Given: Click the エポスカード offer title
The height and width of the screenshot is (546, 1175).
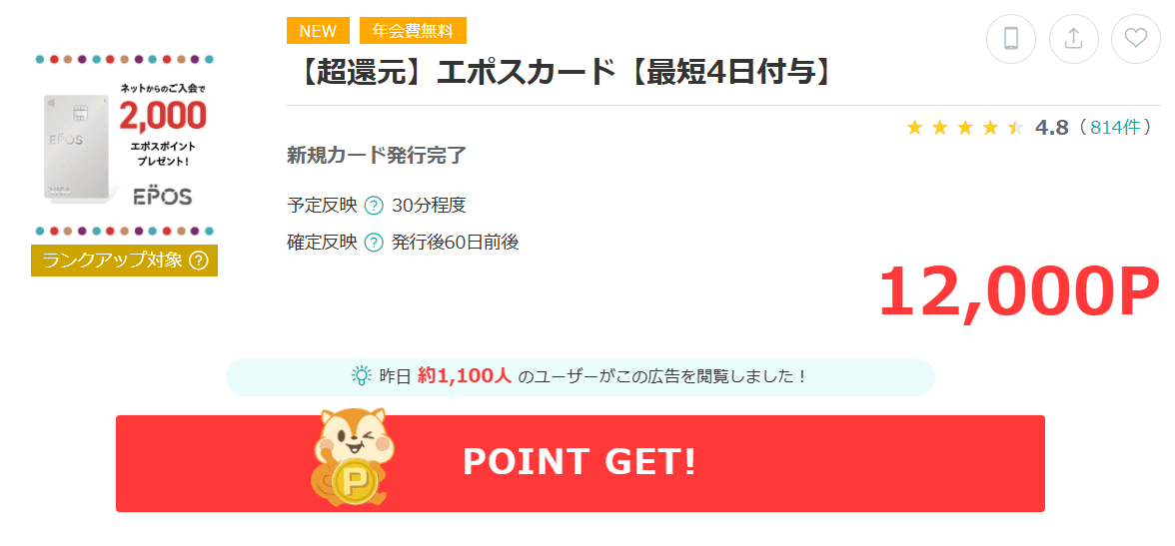Looking at the screenshot, I should point(562,73).
